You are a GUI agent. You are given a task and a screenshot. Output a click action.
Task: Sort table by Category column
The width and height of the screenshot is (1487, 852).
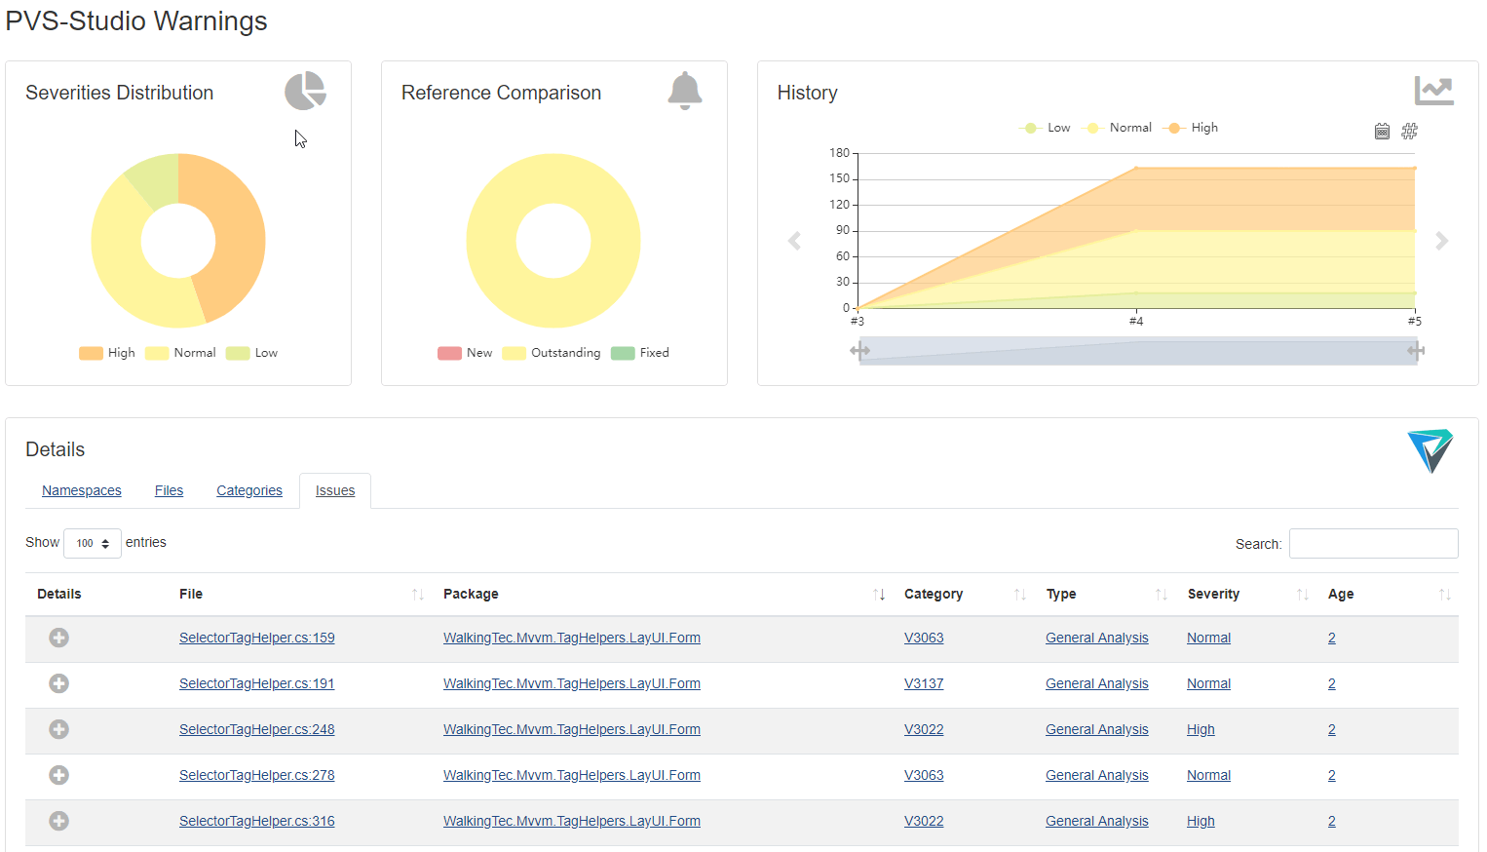(x=964, y=594)
